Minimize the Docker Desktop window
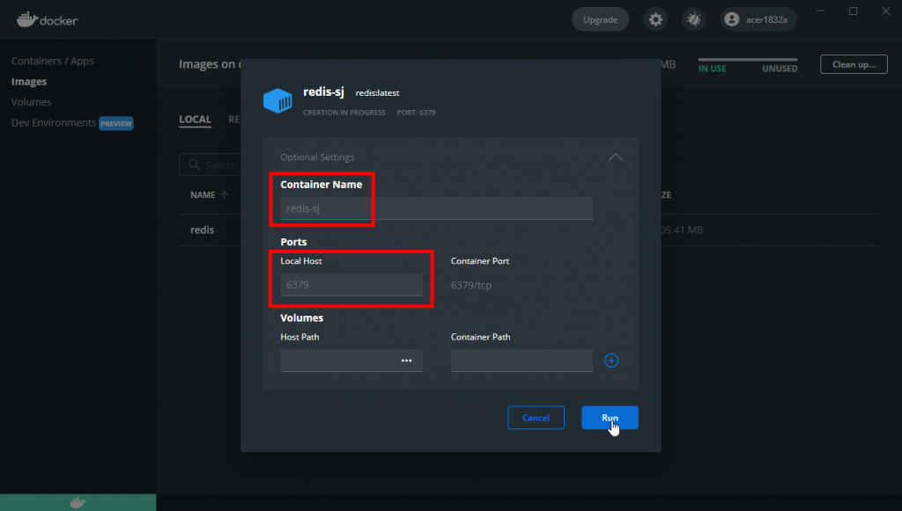902x511 pixels. pos(820,11)
